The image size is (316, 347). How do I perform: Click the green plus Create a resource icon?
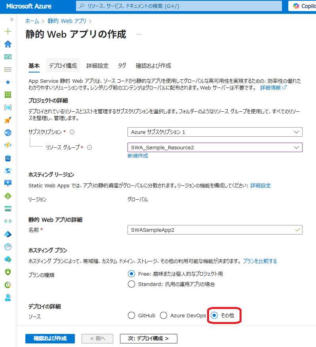pyautogui.click(x=8, y=31)
